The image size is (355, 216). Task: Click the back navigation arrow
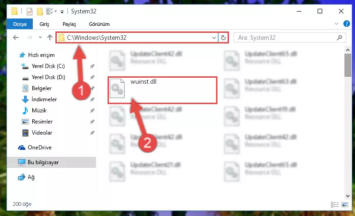[x=16, y=37]
